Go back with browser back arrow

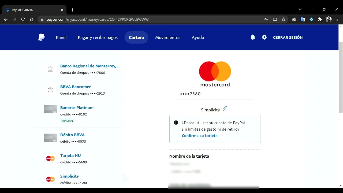point(6,19)
